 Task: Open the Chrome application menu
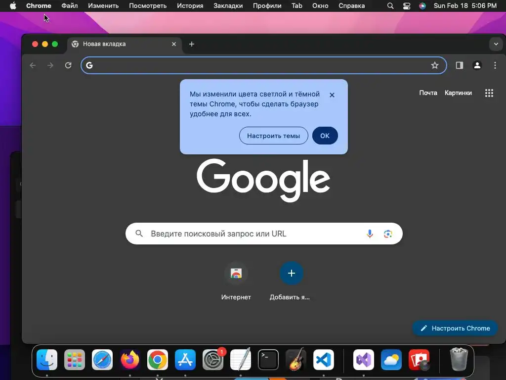[39, 6]
